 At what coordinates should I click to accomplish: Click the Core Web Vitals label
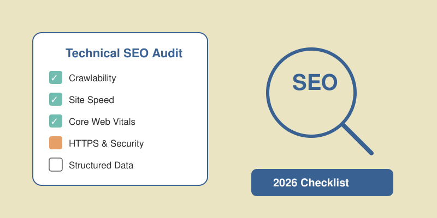[102, 122]
